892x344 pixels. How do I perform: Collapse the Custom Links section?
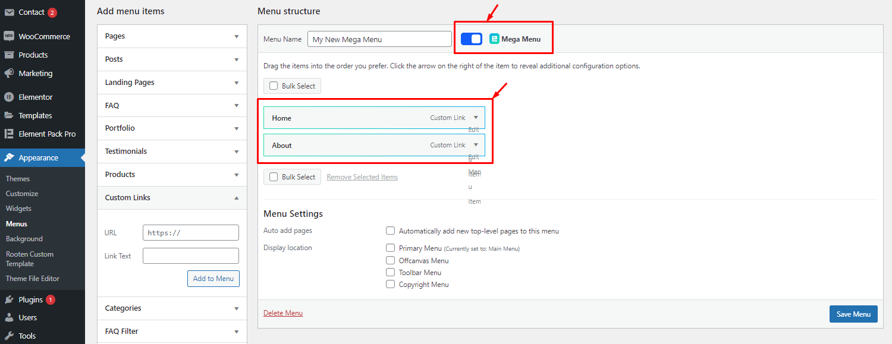(x=236, y=198)
